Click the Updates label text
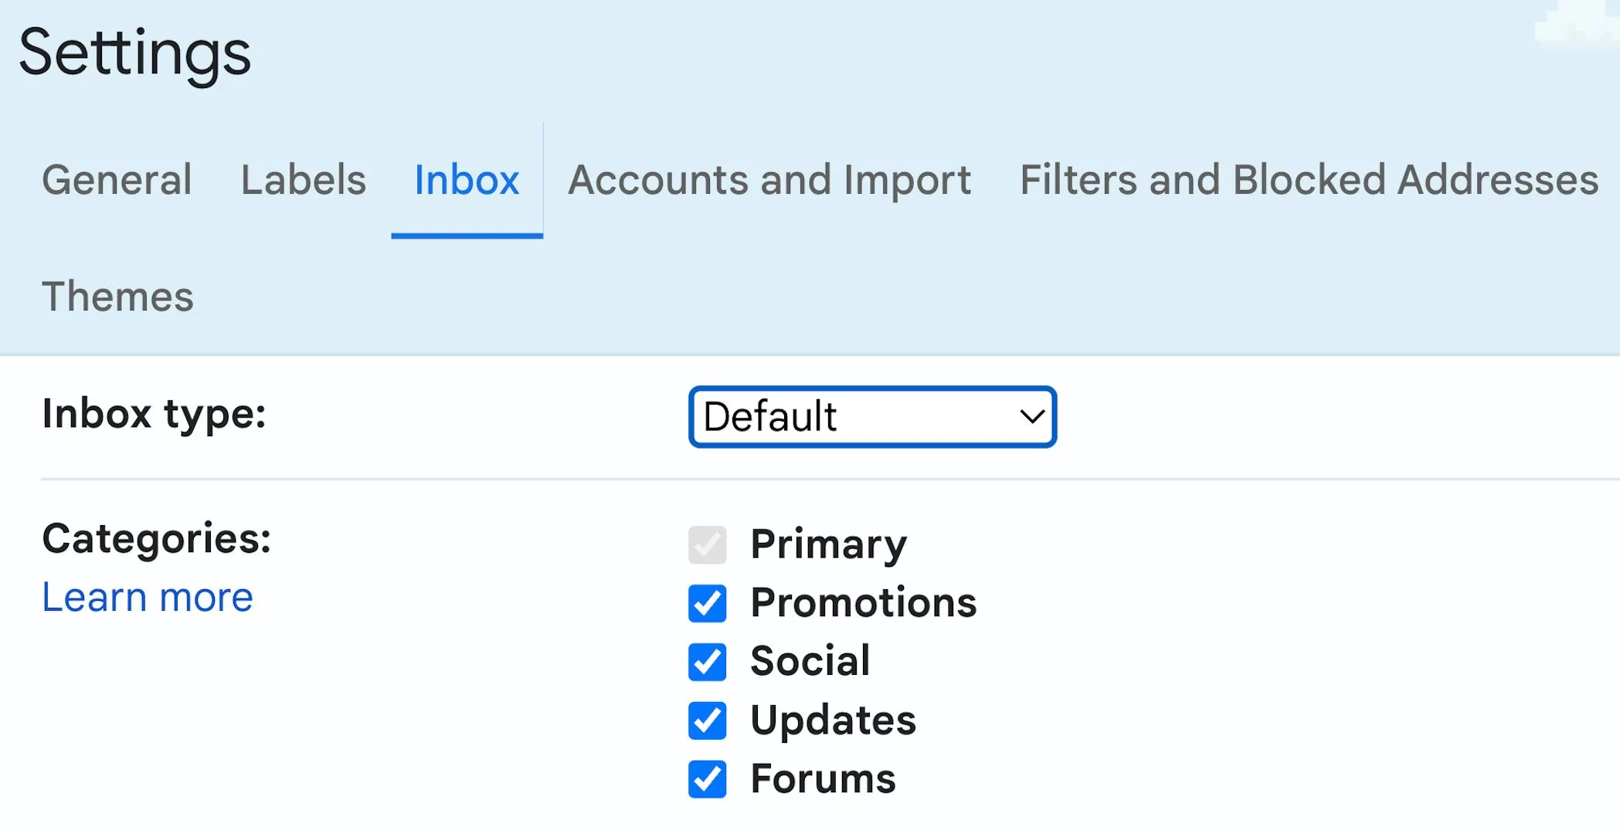 pos(834,720)
